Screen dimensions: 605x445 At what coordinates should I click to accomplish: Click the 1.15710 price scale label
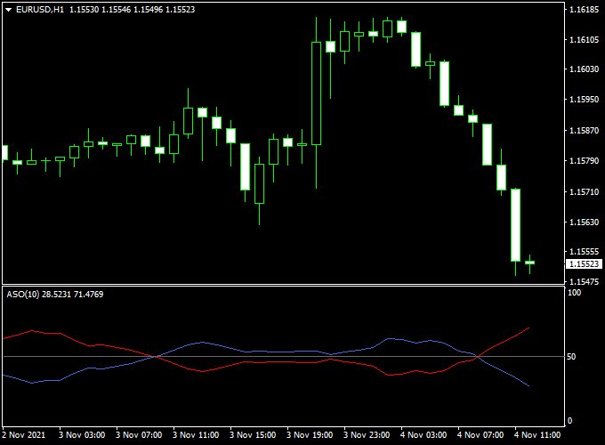(585, 192)
